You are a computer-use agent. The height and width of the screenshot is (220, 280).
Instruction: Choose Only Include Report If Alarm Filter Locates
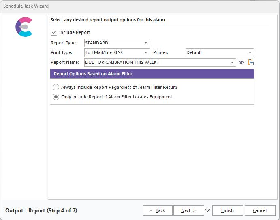(56, 97)
